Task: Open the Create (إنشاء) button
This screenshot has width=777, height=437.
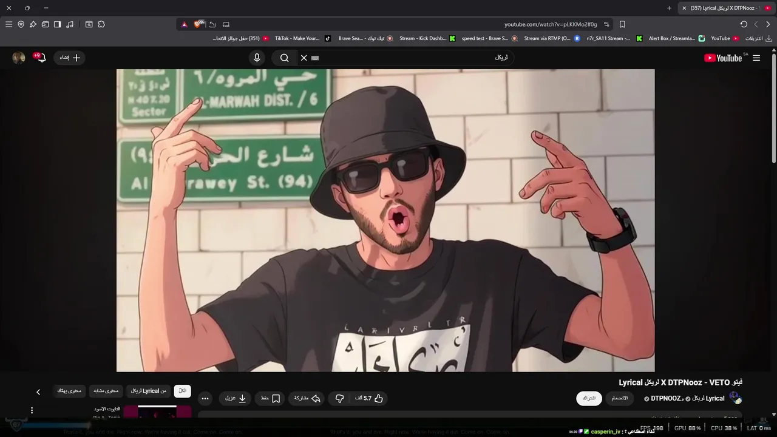Action: (70, 58)
